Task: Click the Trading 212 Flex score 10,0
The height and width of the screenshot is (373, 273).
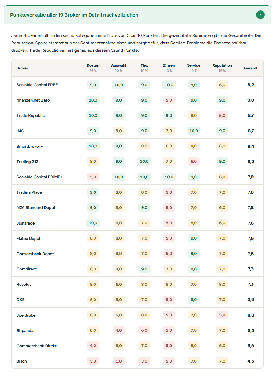Action: [144, 161]
